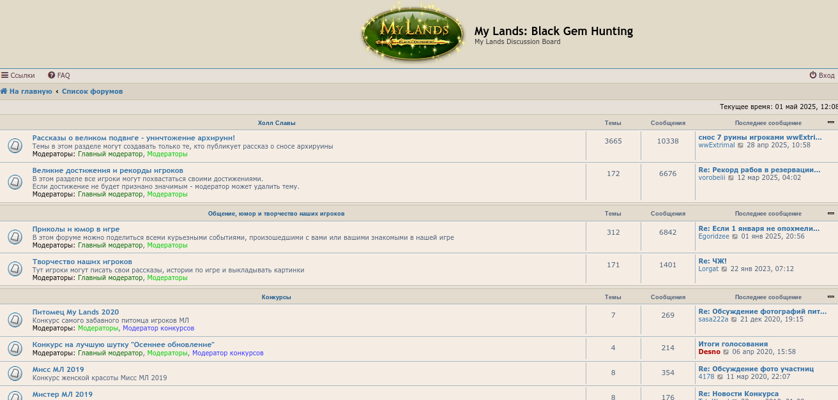The height and width of the screenshot is (400, 838).
Task: Open the FAQ page
Action: [59, 75]
